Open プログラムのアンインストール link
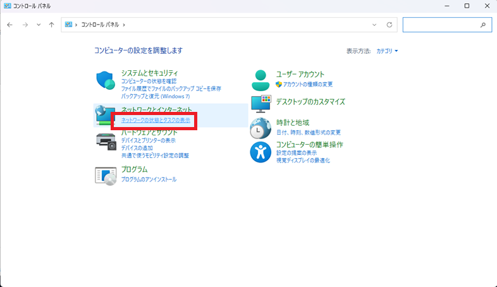Viewport: 497px width, 287px height. [x=149, y=180]
